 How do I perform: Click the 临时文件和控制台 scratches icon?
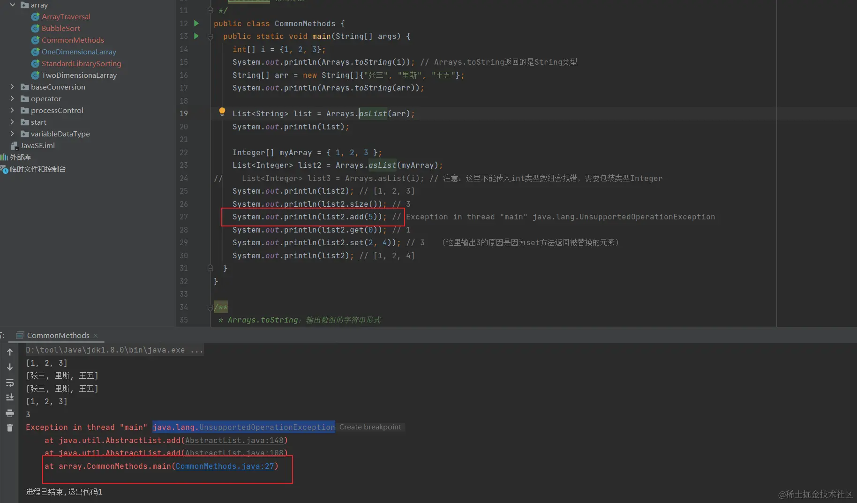pyautogui.click(x=4, y=169)
